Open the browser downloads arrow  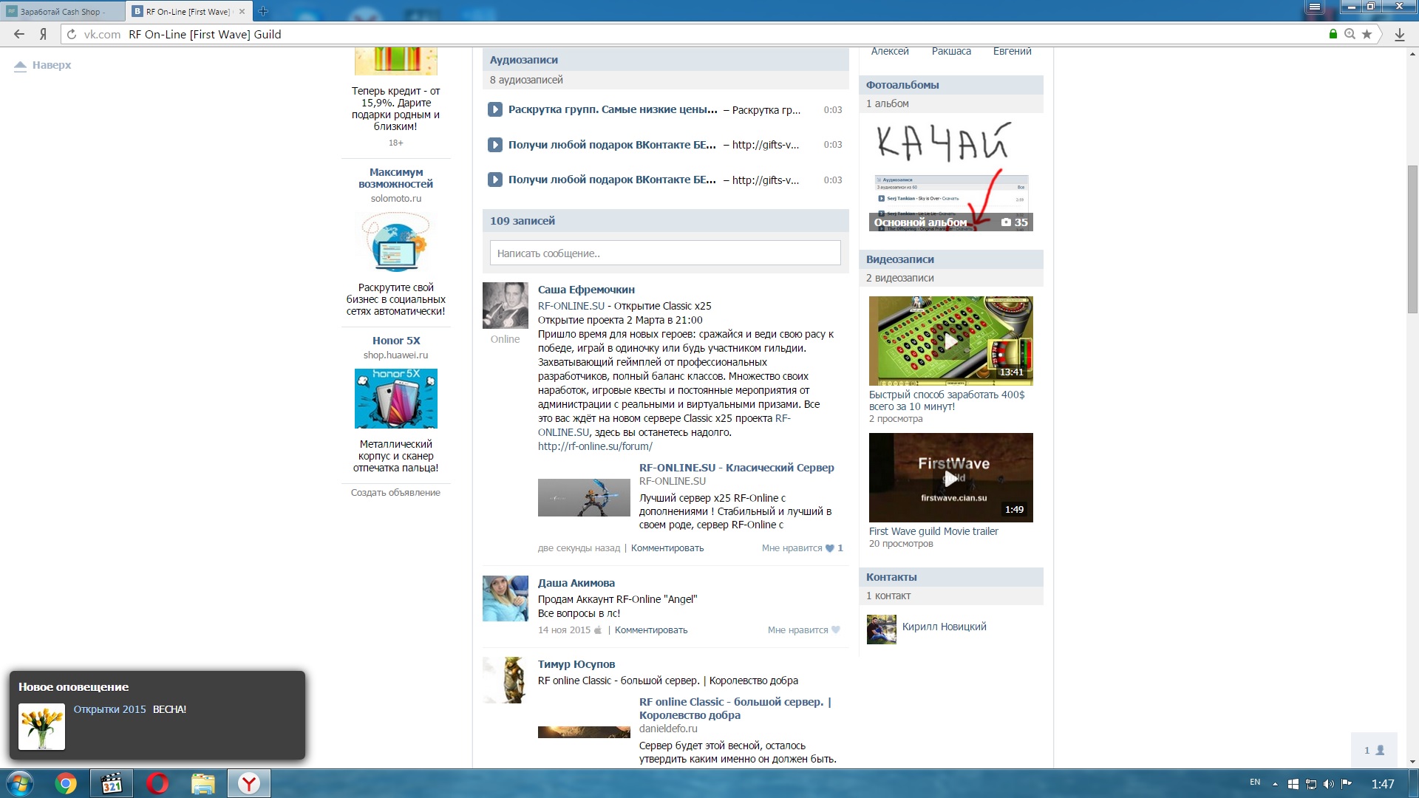[x=1399, y=34]
